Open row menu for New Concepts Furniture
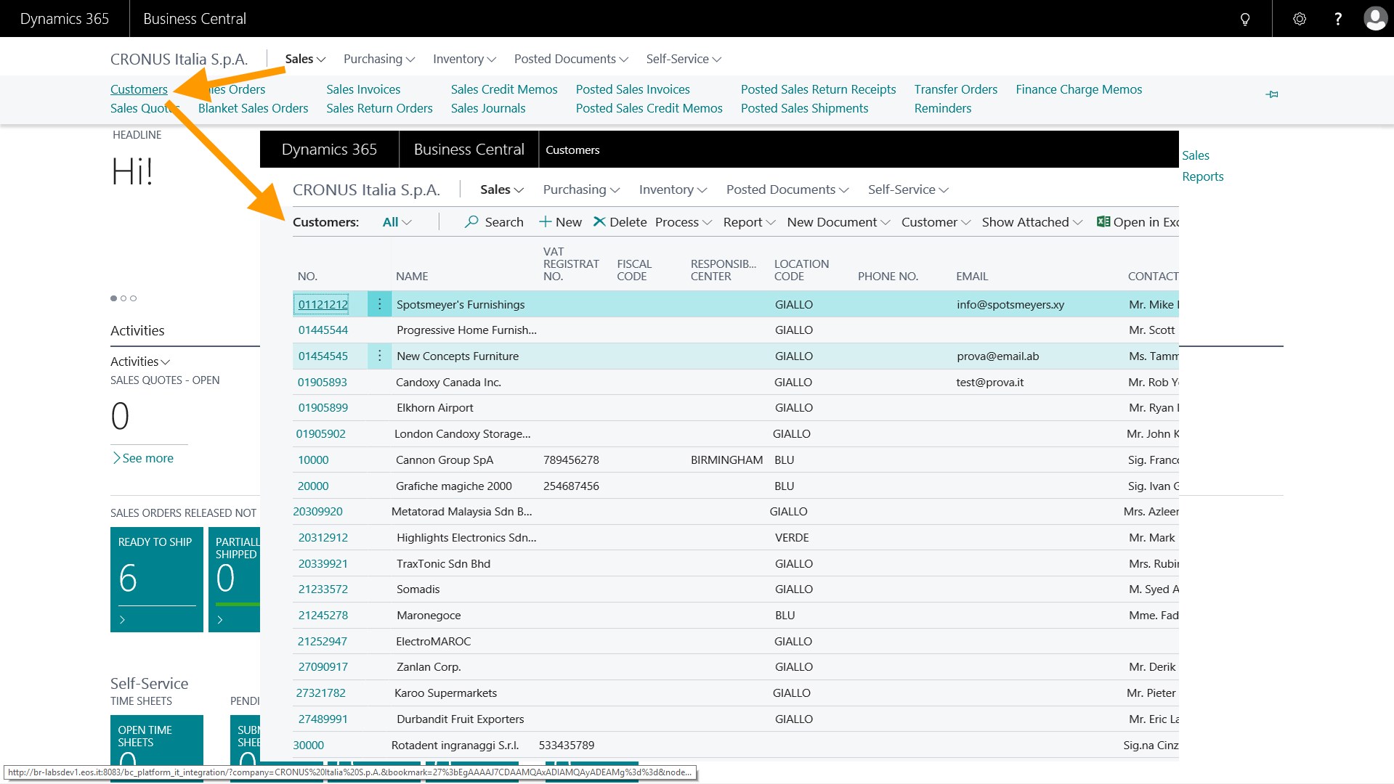The height and width of the screenshot is (784, 1394). coord(379,356)
